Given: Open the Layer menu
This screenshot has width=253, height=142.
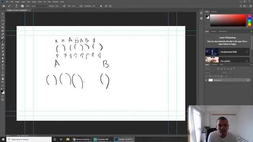Looking at the screenshot, I should (23, 2).
